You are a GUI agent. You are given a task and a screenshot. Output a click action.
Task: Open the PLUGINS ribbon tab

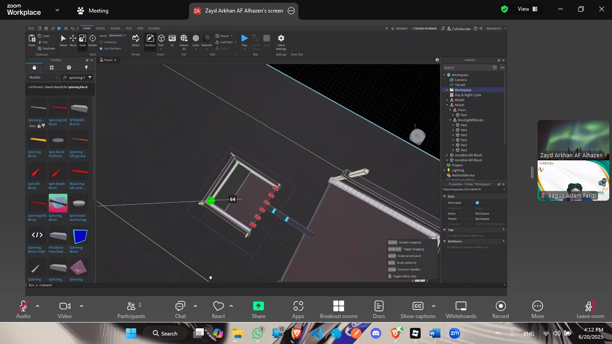click(x=154, y=28)
